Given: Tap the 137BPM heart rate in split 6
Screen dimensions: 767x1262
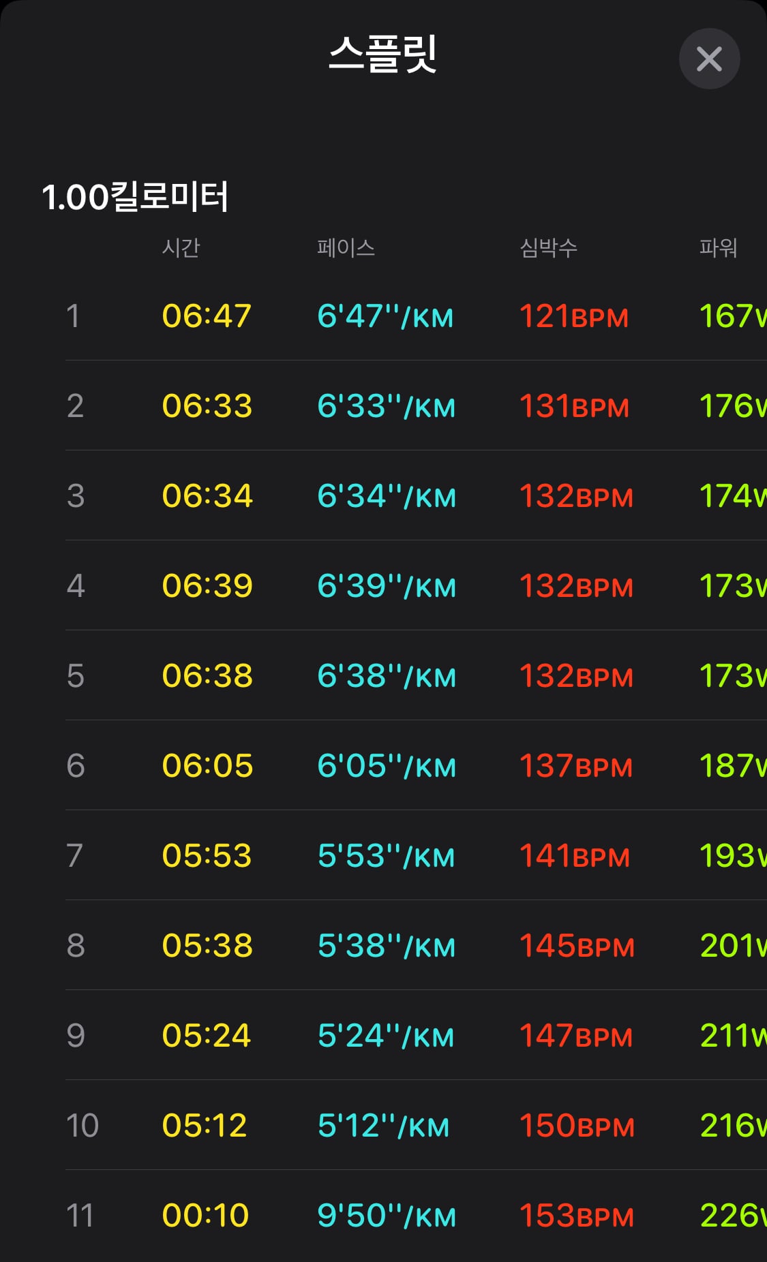Looking at the screenshot, I should tap(576, 766).
